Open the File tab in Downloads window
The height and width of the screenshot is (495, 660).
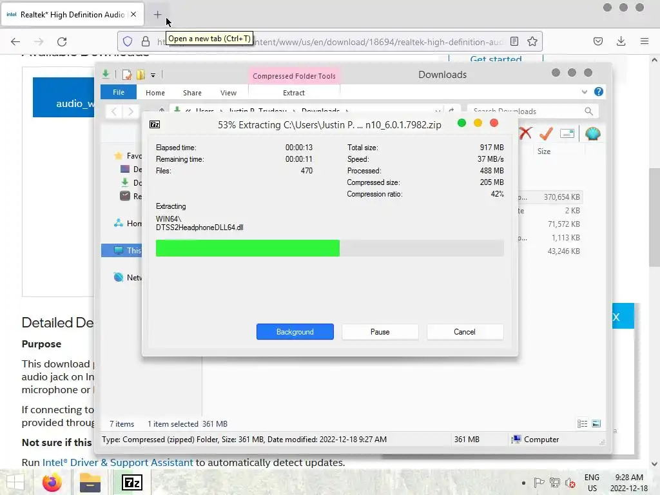(x=119, y=92)
